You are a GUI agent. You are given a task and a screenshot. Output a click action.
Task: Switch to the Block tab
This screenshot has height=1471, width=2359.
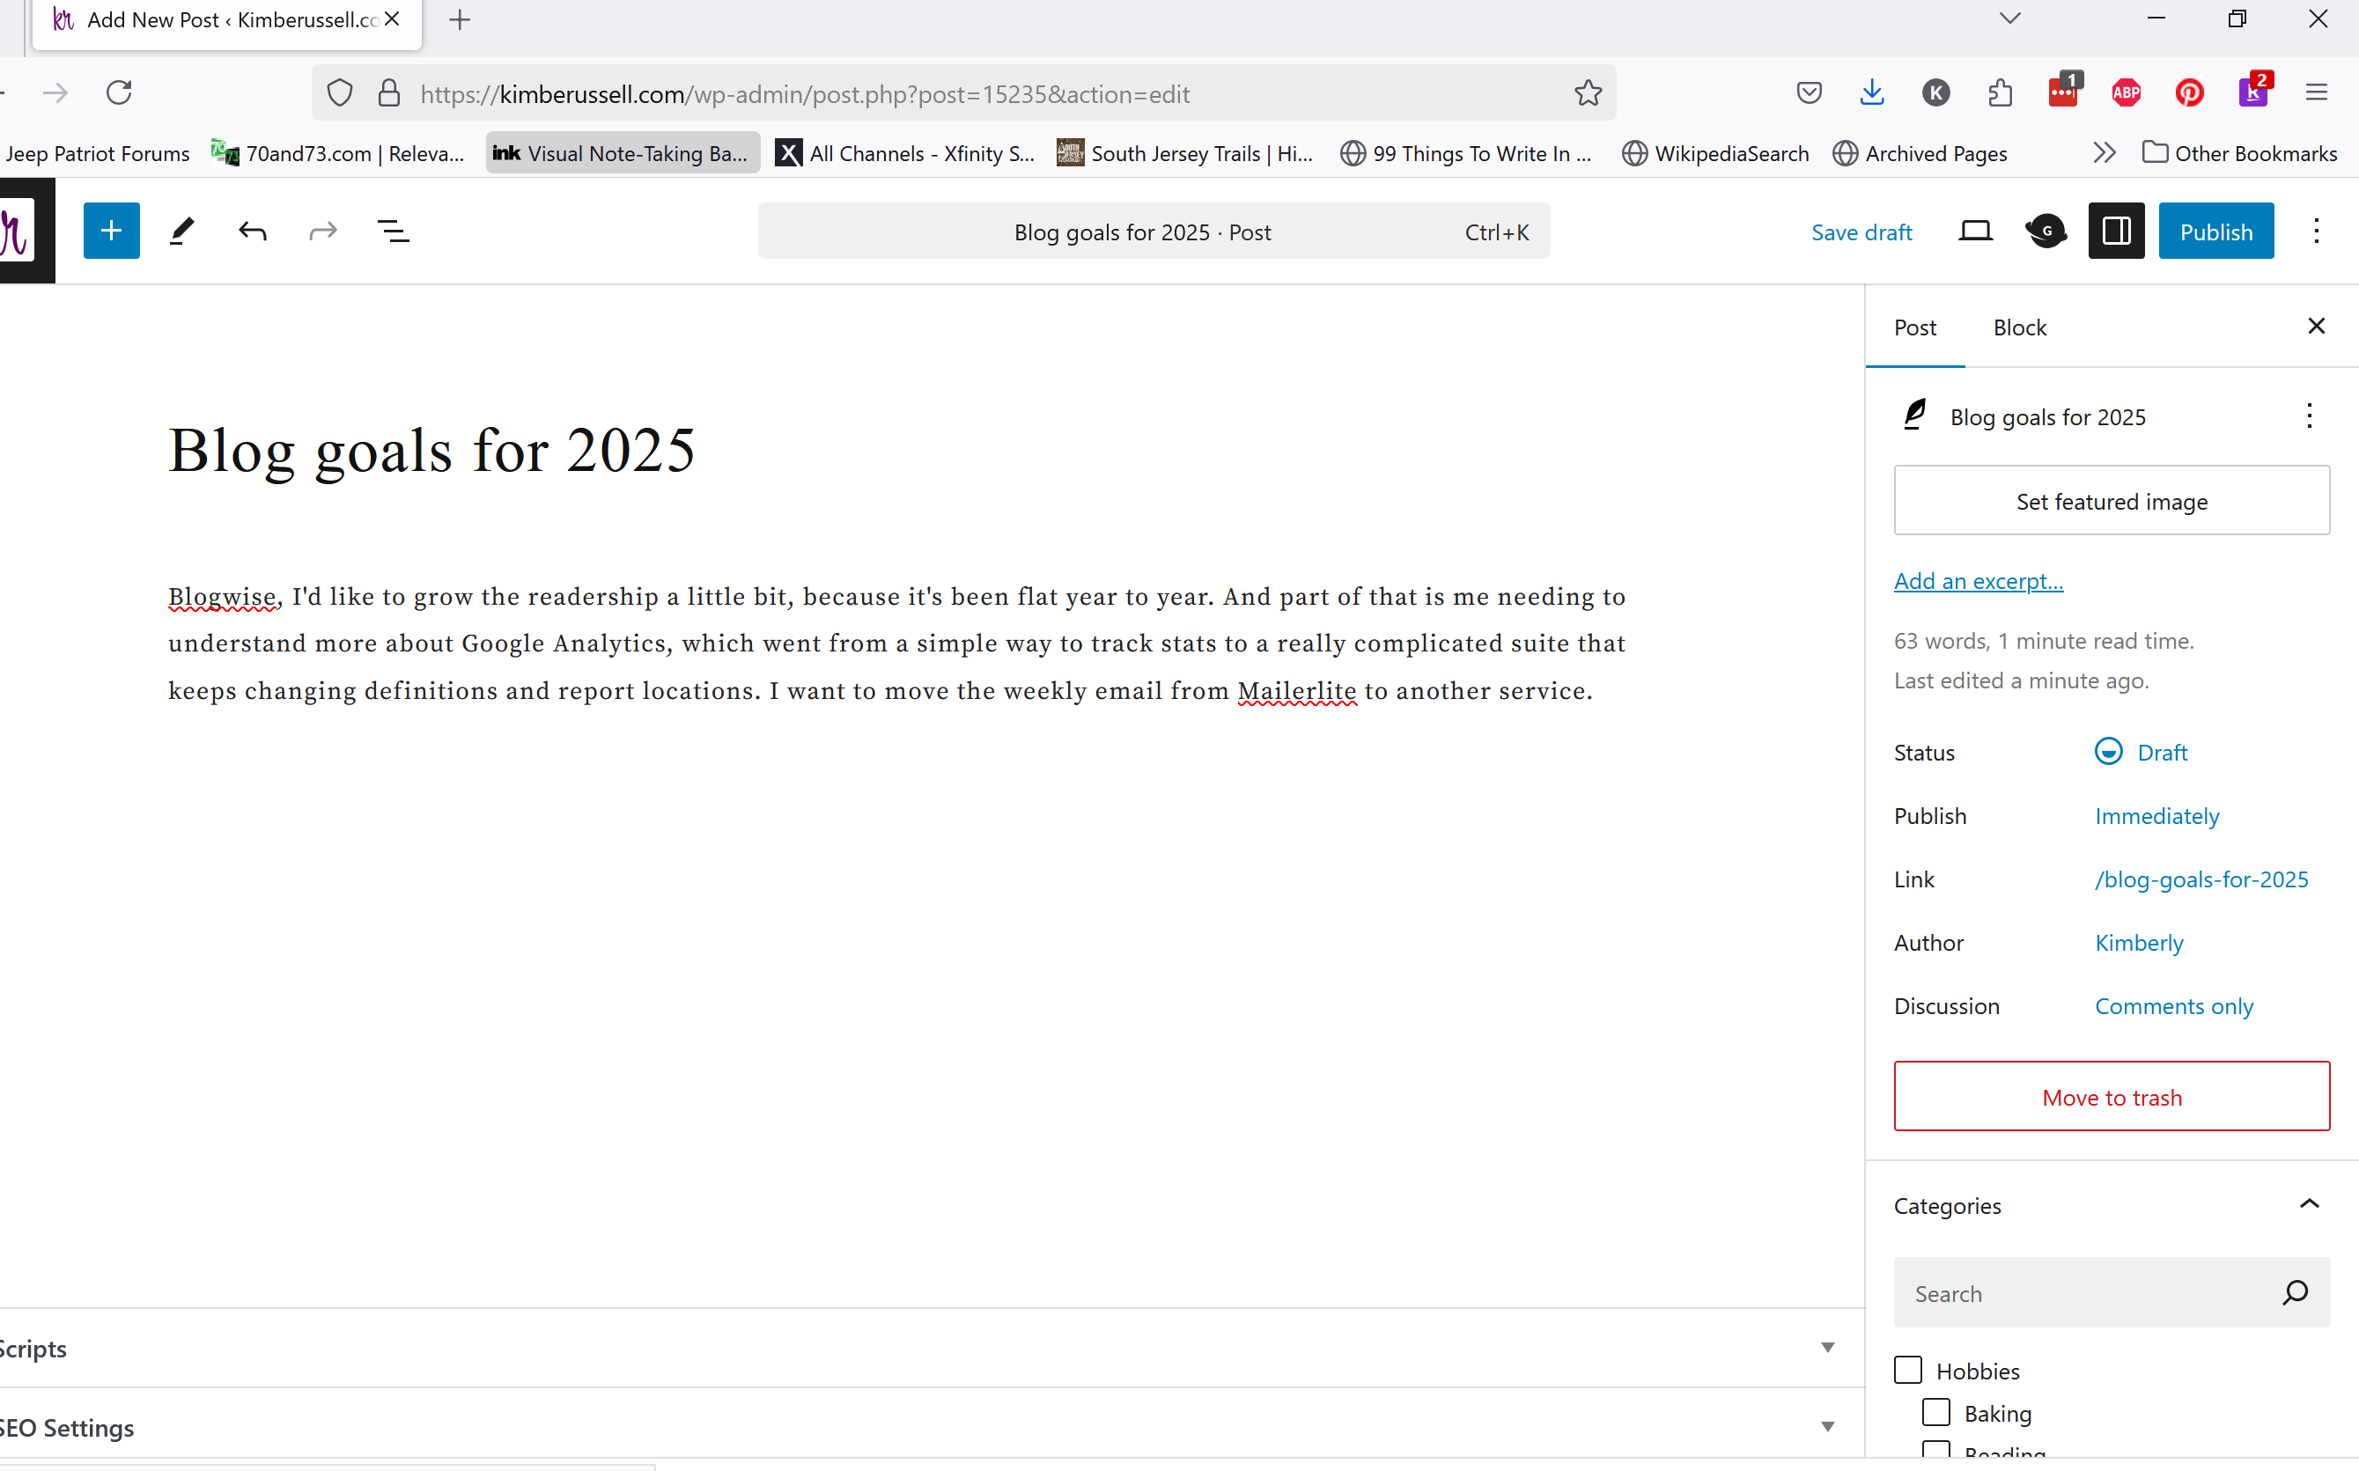(x=2019, y=327)
